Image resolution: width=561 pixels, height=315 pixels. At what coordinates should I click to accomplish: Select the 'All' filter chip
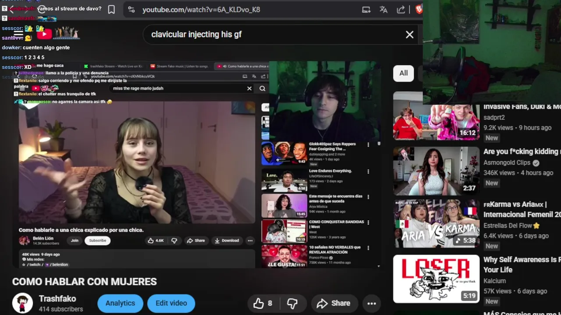click(404, 73)
